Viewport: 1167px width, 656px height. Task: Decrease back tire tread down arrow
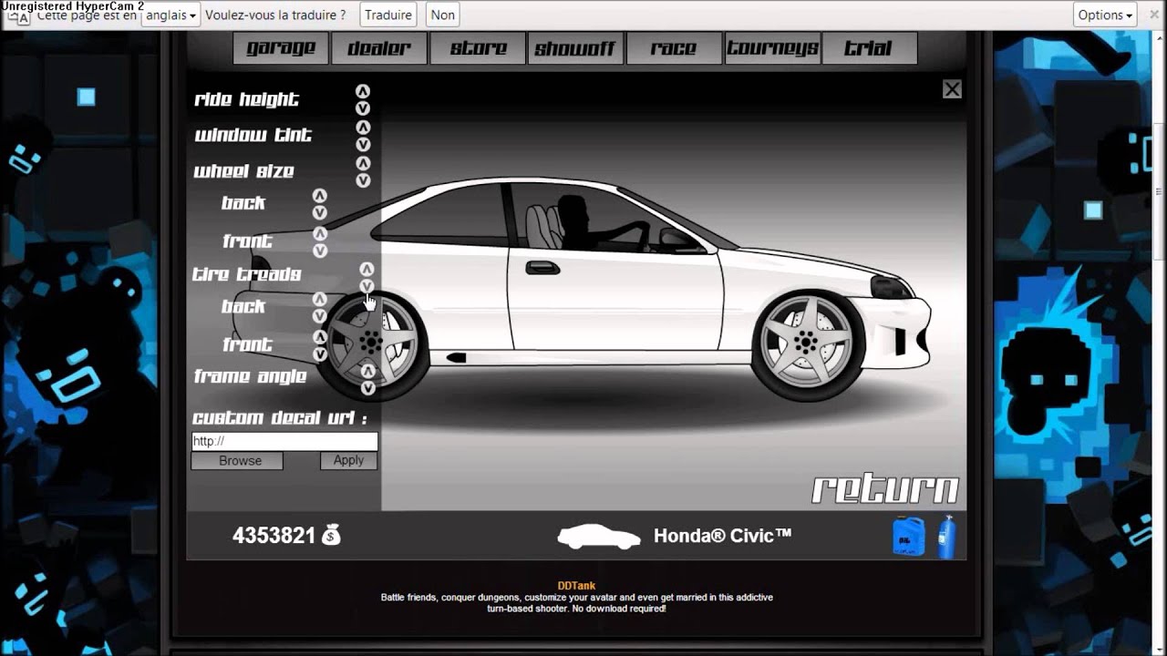[x=319, y=316]
